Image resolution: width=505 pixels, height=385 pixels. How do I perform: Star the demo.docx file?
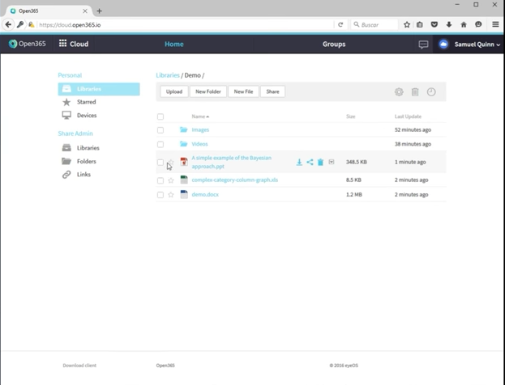pos(171,195)
